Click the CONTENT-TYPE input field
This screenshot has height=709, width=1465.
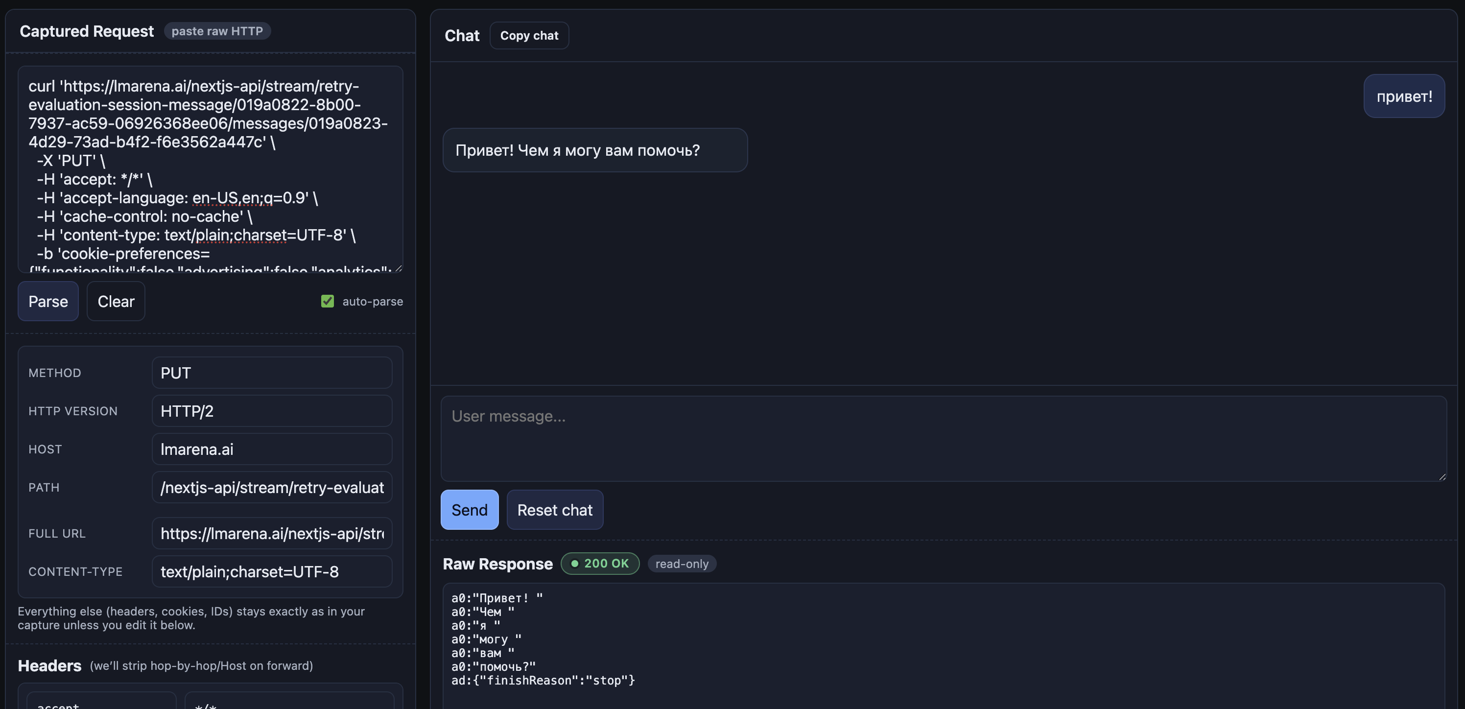[x=272, y=571]
